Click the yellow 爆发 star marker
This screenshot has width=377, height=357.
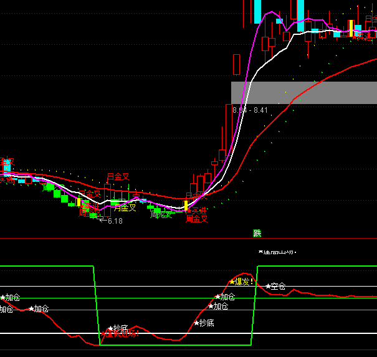(241, 282)
